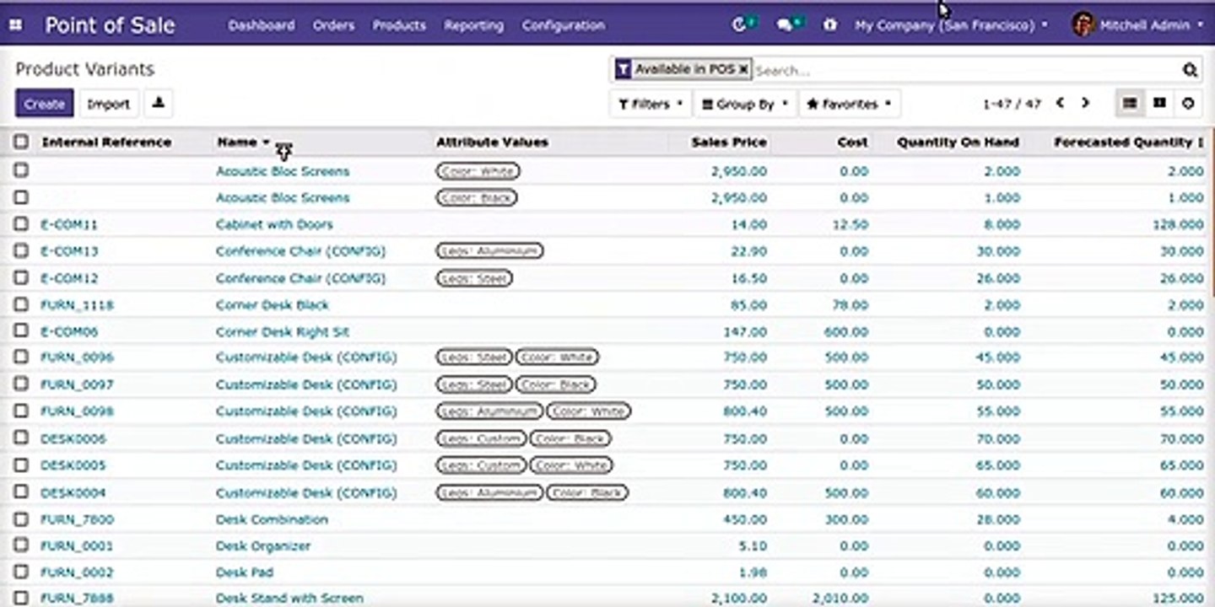1215x607 pixels.
Task: Click the Create button
Action: pos(45,104)
